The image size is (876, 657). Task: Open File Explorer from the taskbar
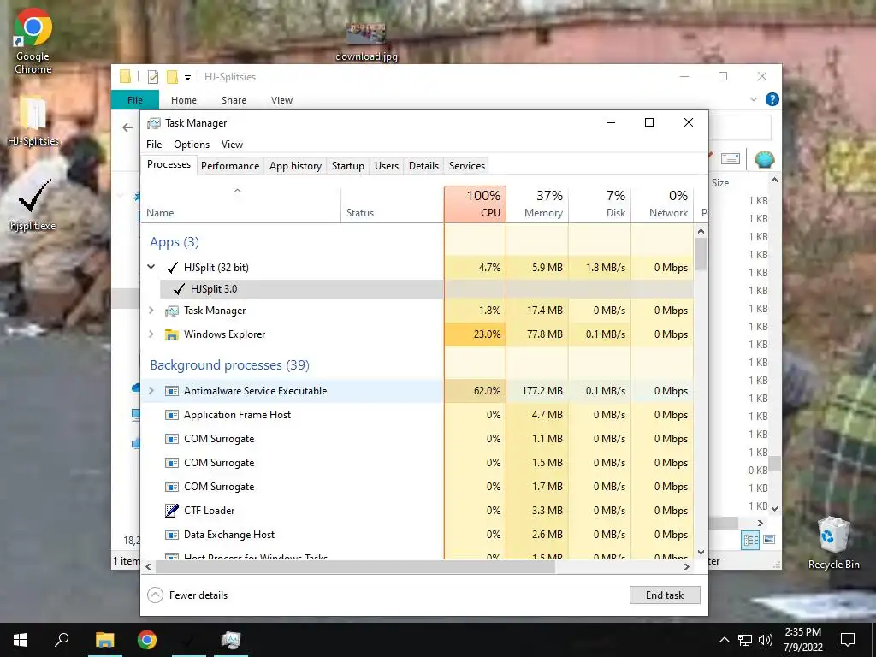pyautogui.click(x=104, y=640)
